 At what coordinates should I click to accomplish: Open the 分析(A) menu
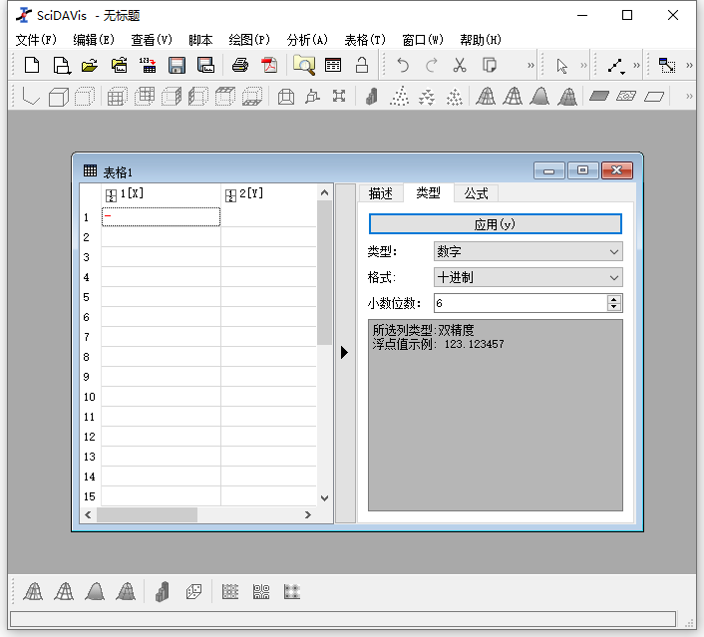[306, 40]
